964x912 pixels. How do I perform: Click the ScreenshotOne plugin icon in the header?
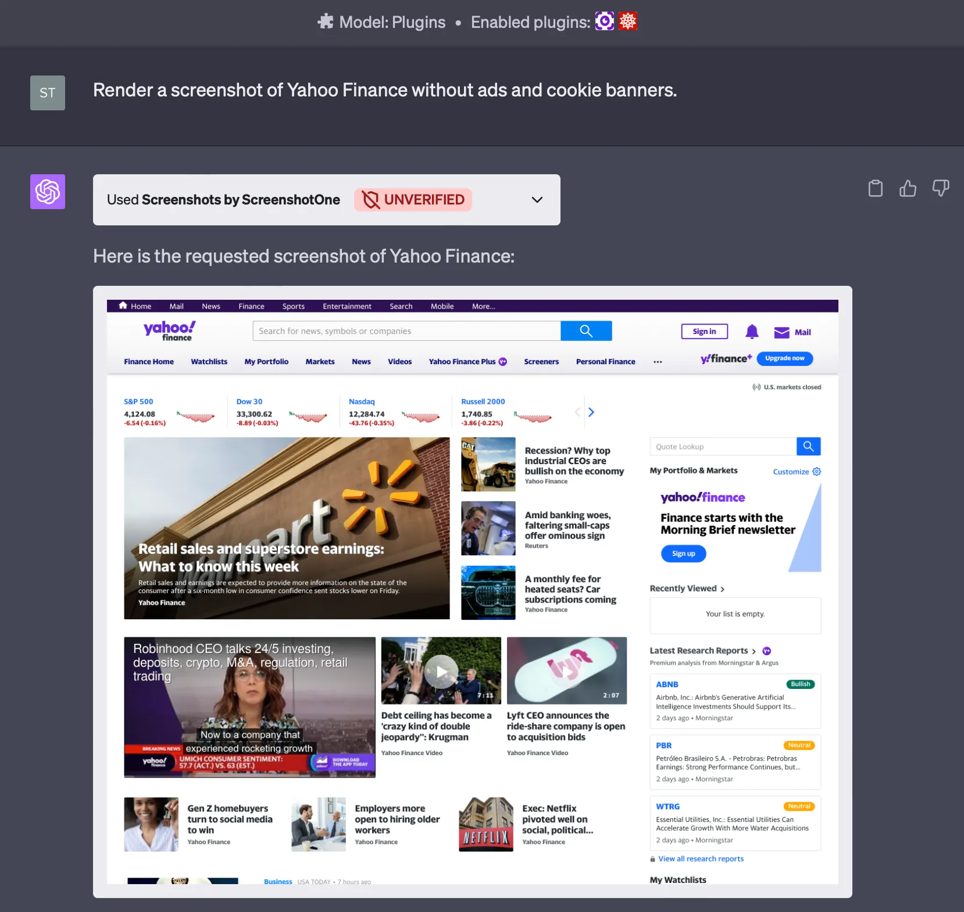(x=605, y=21)
